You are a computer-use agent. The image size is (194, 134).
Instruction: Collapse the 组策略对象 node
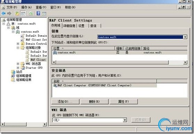(18, 48)
